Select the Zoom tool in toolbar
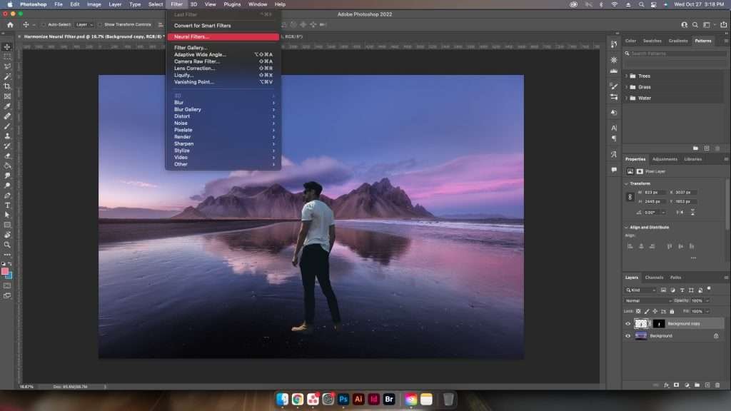731x411 pixels. tap(7, 245)
